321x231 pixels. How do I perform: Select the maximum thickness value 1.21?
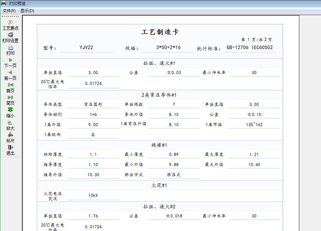pyautogui.click(x=254, y=155)
